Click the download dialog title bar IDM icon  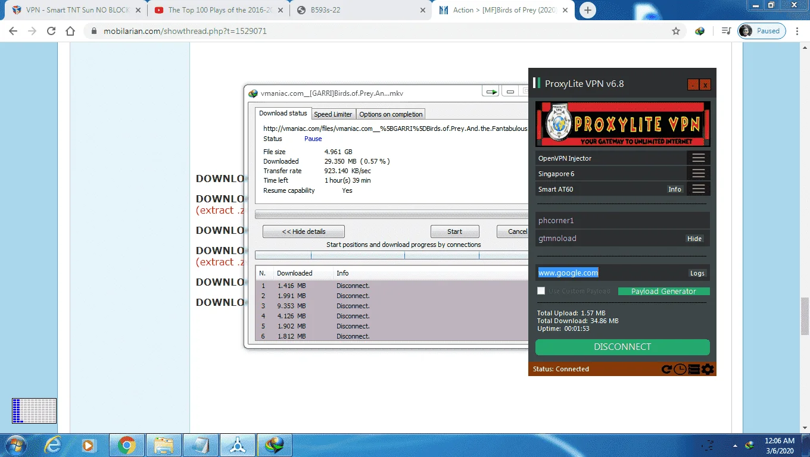point(253,93)
